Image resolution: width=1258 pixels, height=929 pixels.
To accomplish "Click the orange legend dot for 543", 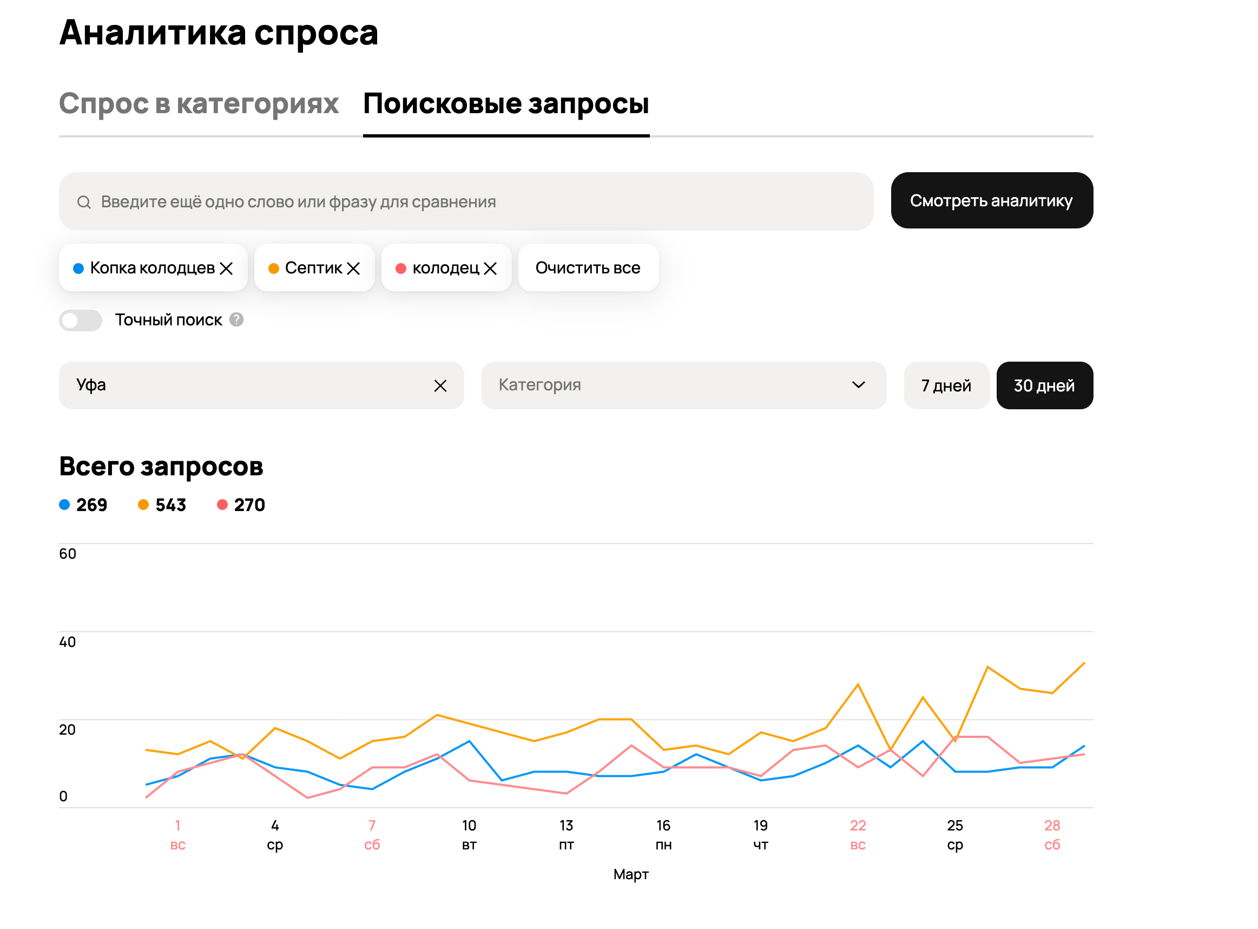I will coord(143,505).
